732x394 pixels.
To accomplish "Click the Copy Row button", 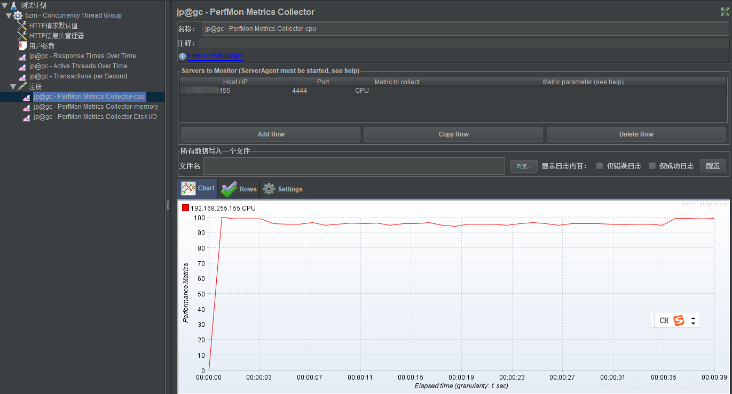I will (x=454, y=134).
